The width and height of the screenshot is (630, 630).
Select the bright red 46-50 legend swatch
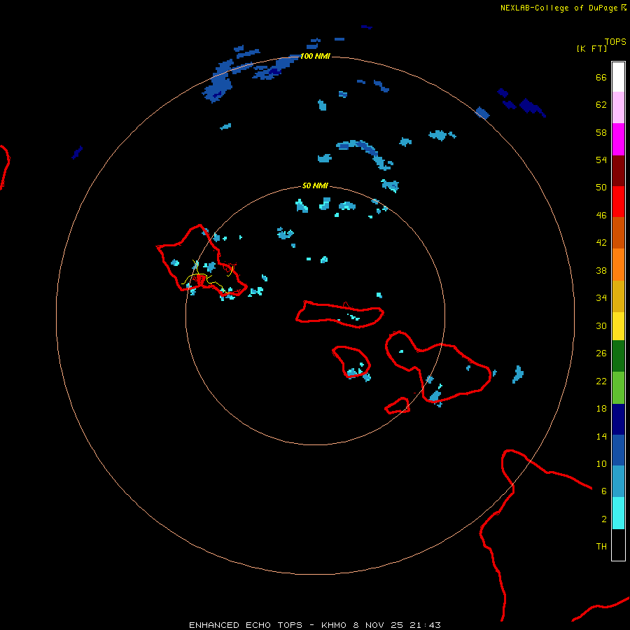point(618,202)
